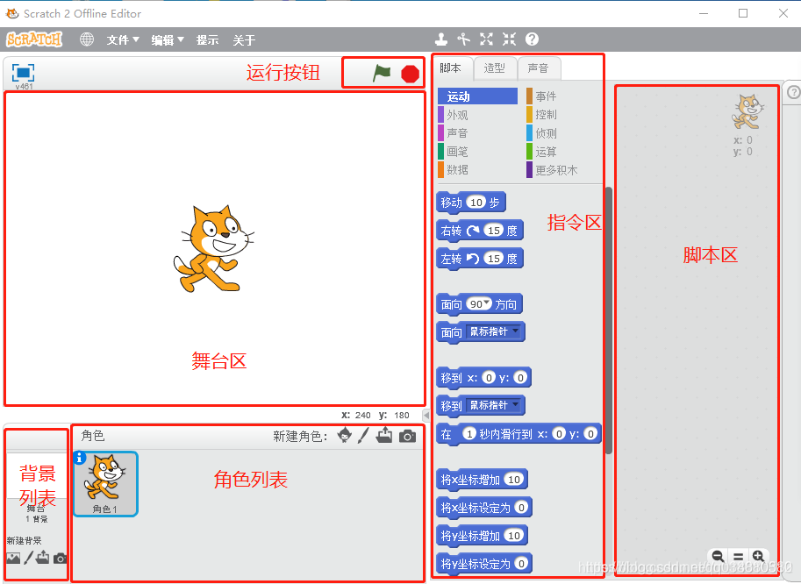Image resolution: width=801 pixels, height=584 pixels.
Task: Paint a new backdrop
Action: (29, 558)
